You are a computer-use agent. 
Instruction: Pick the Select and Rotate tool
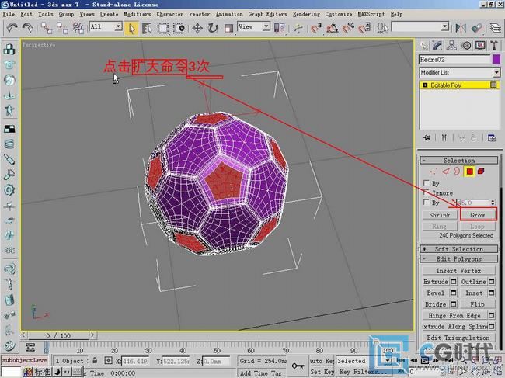pos(213,28)
